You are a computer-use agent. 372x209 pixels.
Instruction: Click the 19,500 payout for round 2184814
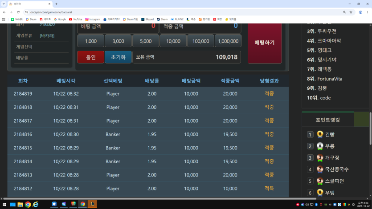(x=230, y=161)
